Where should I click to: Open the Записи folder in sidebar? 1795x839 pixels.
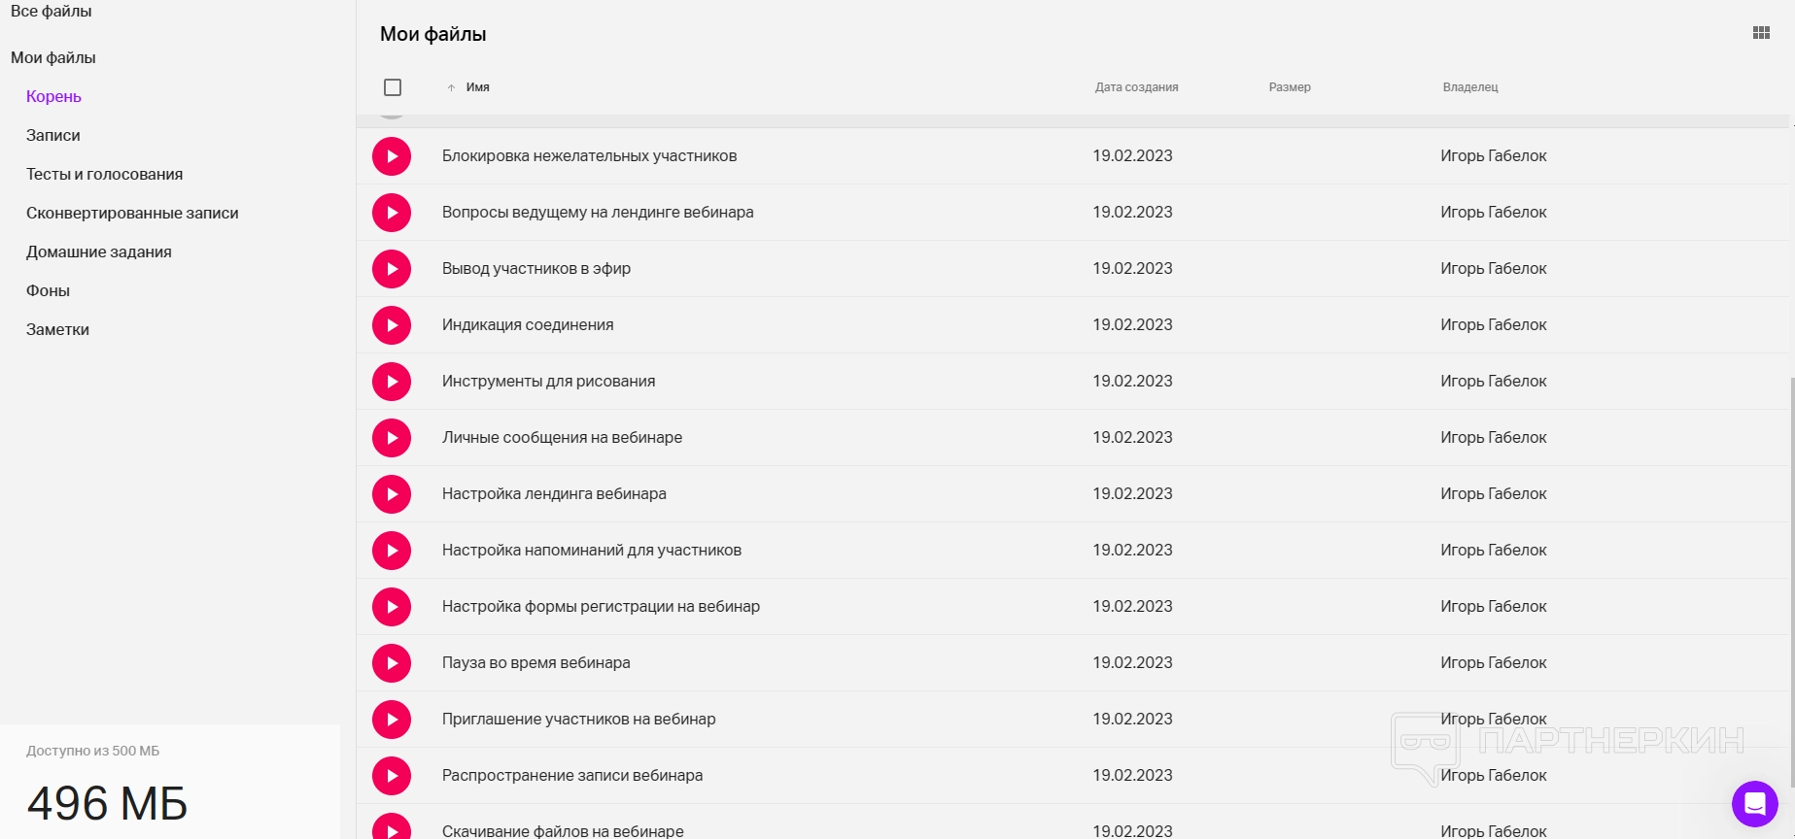(53, 136)
